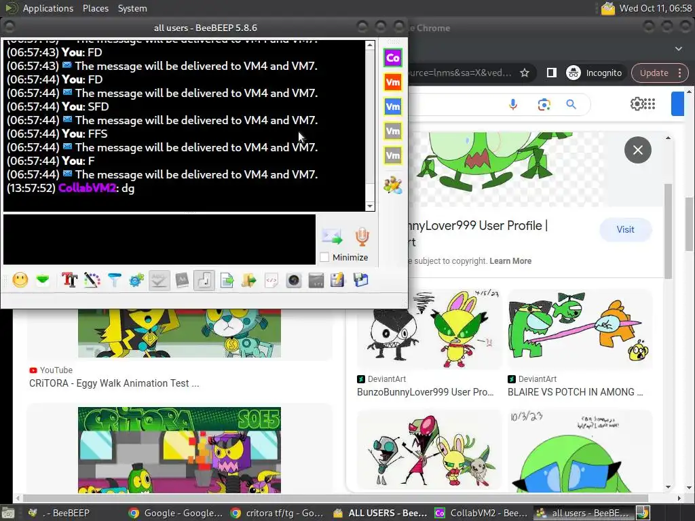Bookmark the page with Chrome's star icon
This screenshot has width=695, height=521.
[x=525, y=73]
